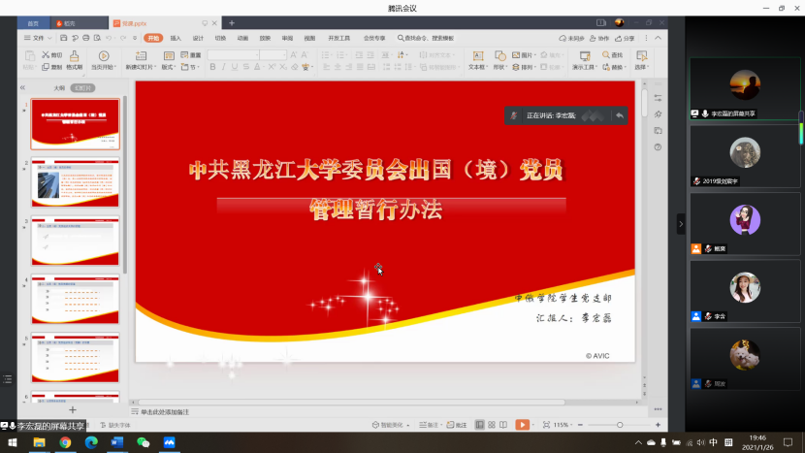Click the zoom out minus icon
Image resolution: width=805 pixels, height=453 pixels.
(x=580, y=425)
